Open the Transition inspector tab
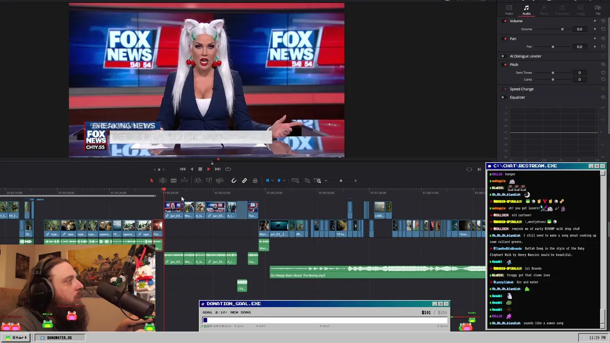Image resolution: width=610 pixels, height=343 pixels. pos(562,10)
